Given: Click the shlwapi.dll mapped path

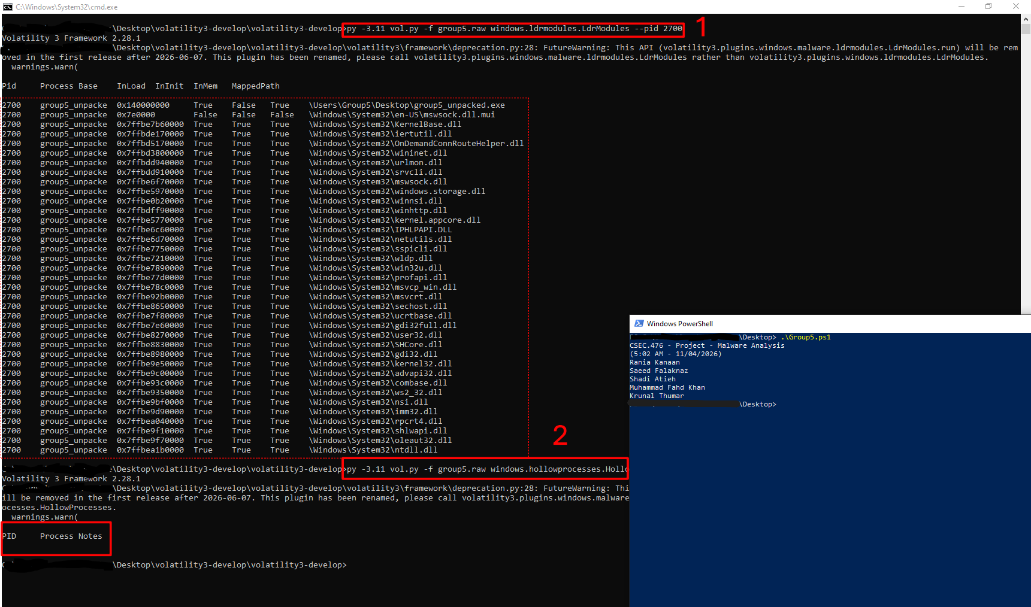Looking at the screenshot, I should point(378,431).
